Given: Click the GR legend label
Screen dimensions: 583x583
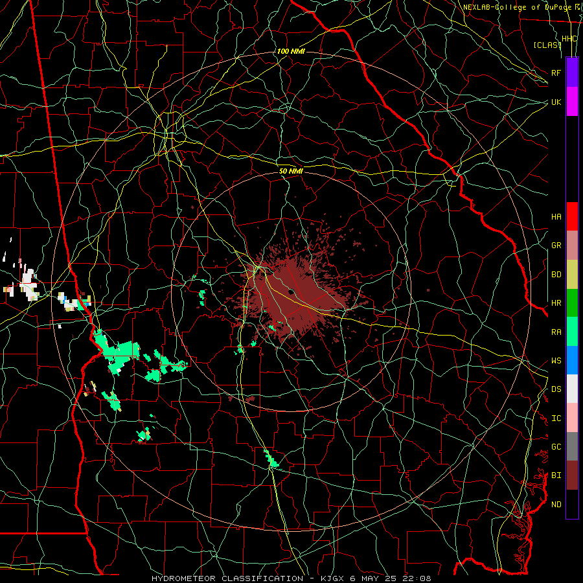Looking at the screenshot, I should [556, 246].
